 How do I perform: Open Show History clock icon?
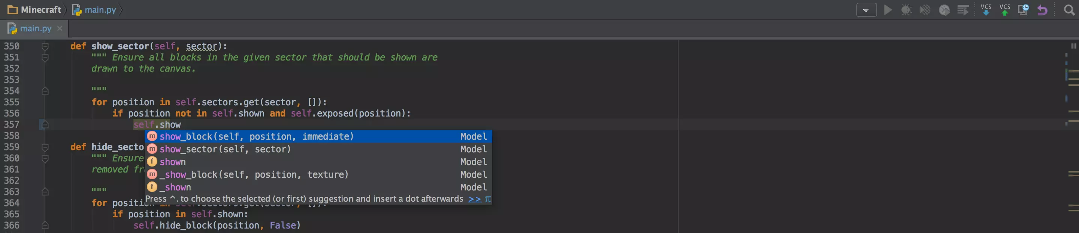(x=1023, y=10)
